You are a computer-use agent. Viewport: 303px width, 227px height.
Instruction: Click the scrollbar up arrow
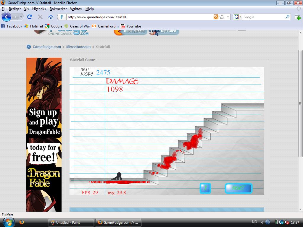[x=300, y=33]
